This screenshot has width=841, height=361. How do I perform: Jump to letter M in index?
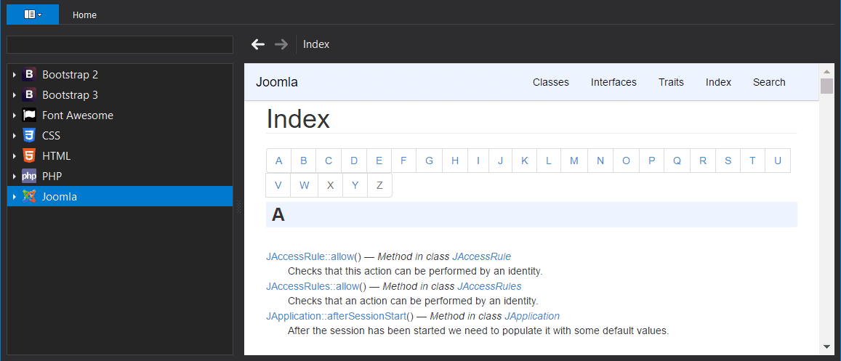click(574, 161)
